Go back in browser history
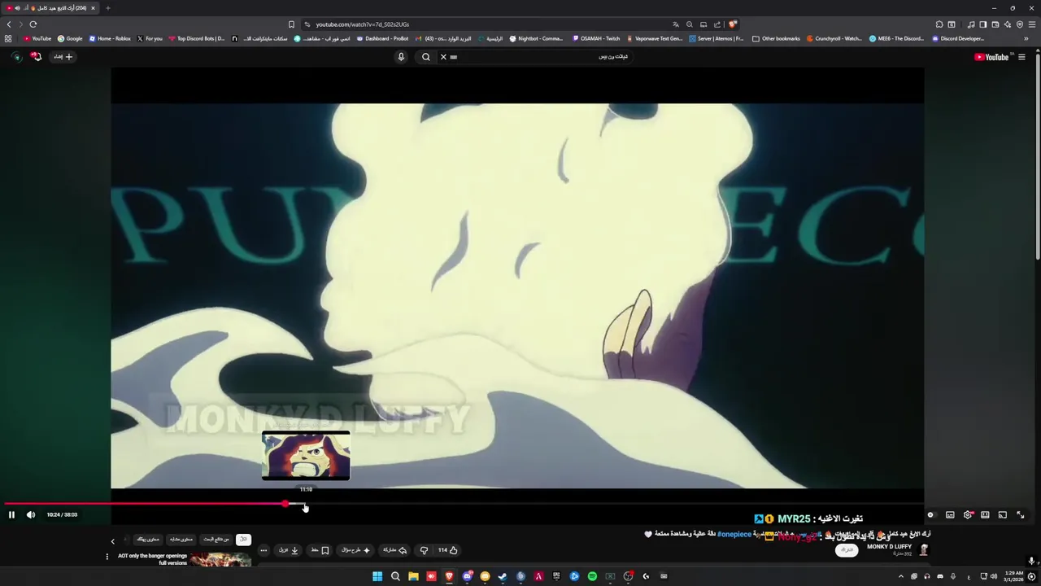The image size is (1041, 586). pyautogui.click(x=9, y=24)
